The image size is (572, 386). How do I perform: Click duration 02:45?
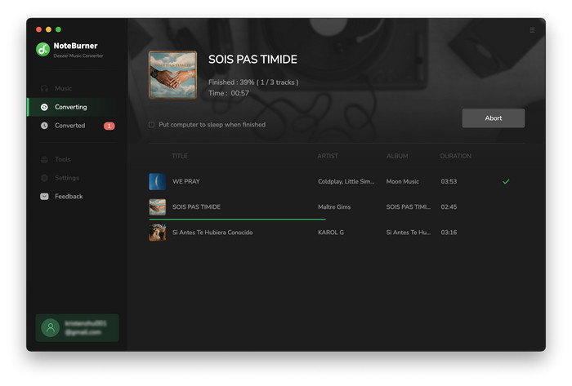click(449, 206)
